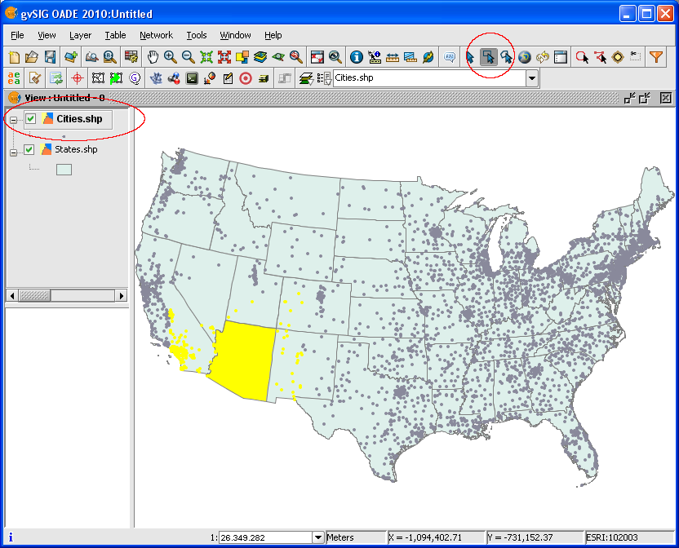Viewport: 679px width, 548px height.
Task: Open the attribute Information tool
Action: (357, 57)
